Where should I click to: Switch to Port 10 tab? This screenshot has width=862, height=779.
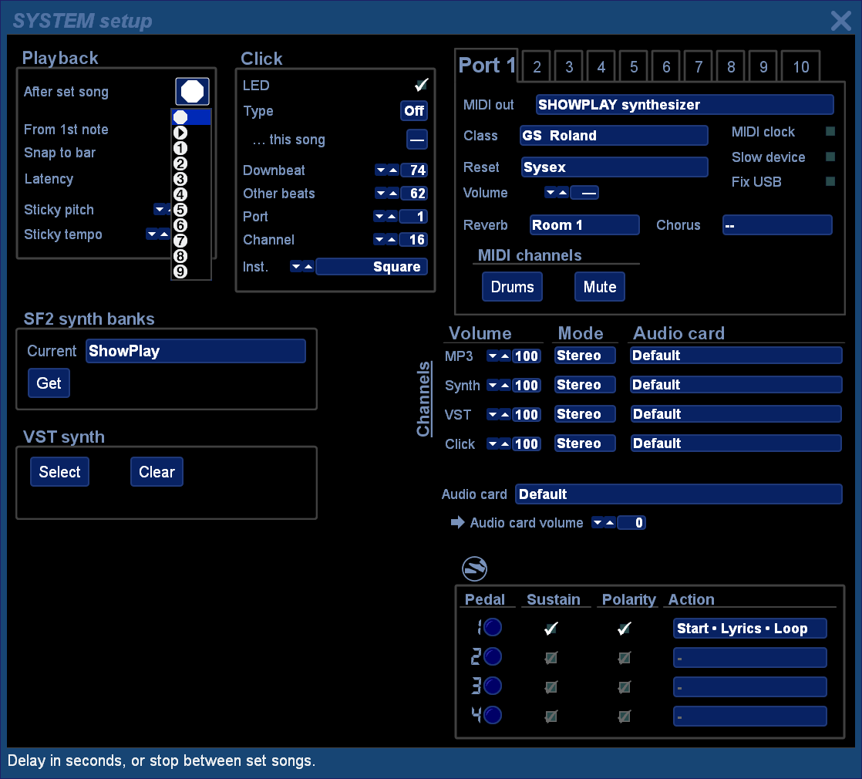(800, 67)
